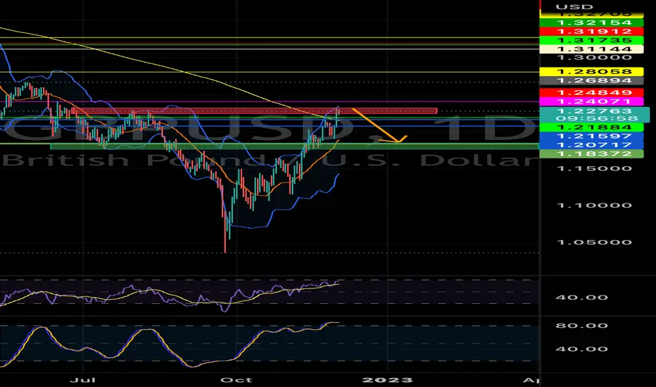Click the 1.18372 olive green price label

pyautogui.click(x=591, y=153)
